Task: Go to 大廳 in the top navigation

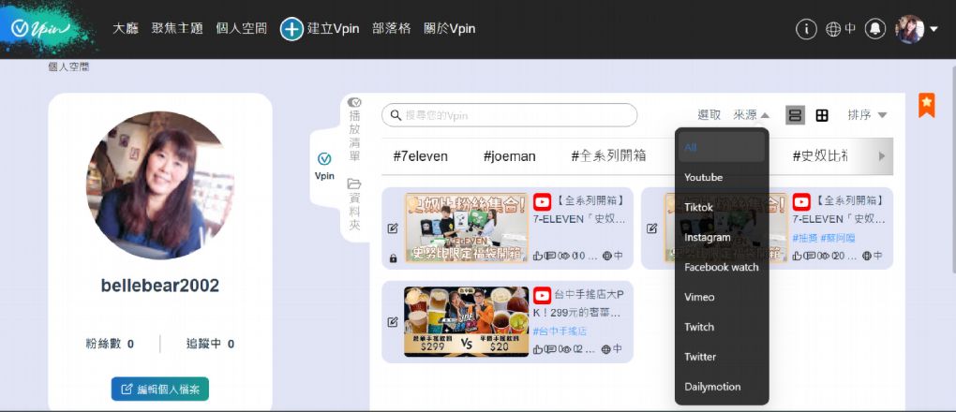Action: pyautogui.click(x=126, y=29)
